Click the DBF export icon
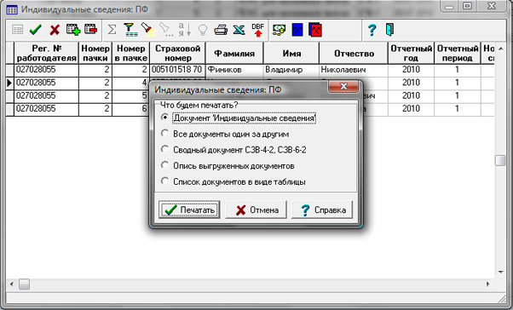This screenshot has height=310, width=513. coord(258,30)
